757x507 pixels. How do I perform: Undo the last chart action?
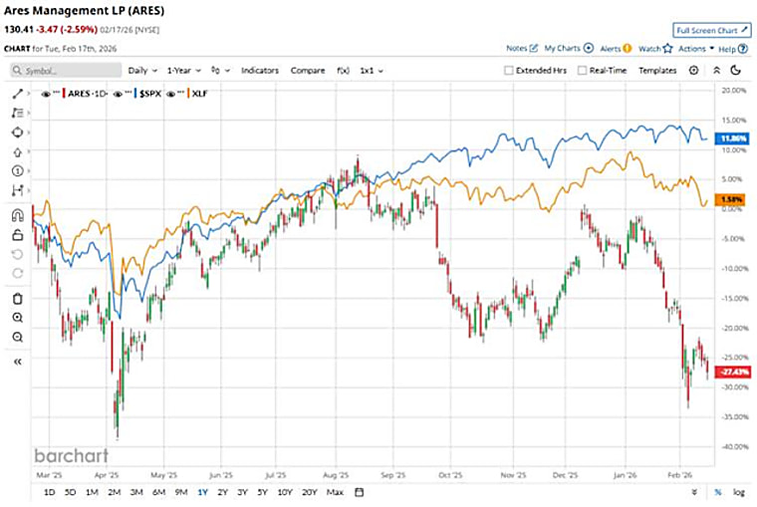tap(17, 254)
